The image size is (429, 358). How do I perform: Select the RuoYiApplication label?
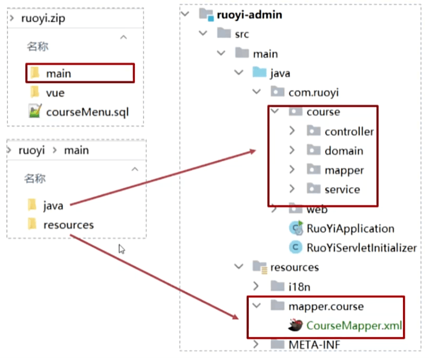(350, 228)
